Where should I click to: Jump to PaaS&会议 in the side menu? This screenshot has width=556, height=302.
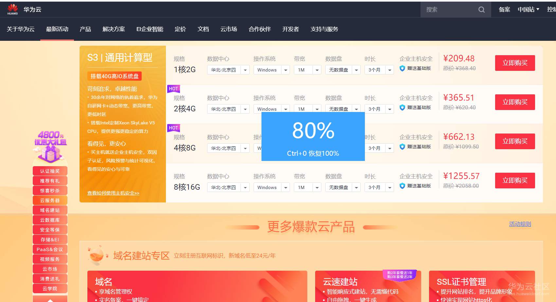point(50,249)
